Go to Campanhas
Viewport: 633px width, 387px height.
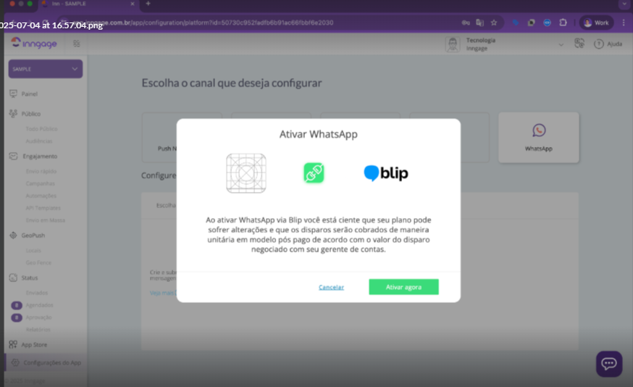pyautogui.click(x=40, y=183)
